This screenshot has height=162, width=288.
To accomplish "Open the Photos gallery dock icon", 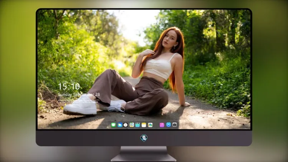I will click(150, 125).
